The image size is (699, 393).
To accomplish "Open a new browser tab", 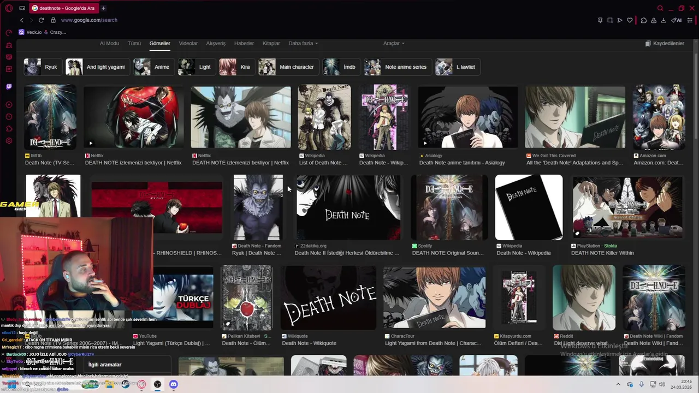I will pyautogui.click(x=103, y=8).
